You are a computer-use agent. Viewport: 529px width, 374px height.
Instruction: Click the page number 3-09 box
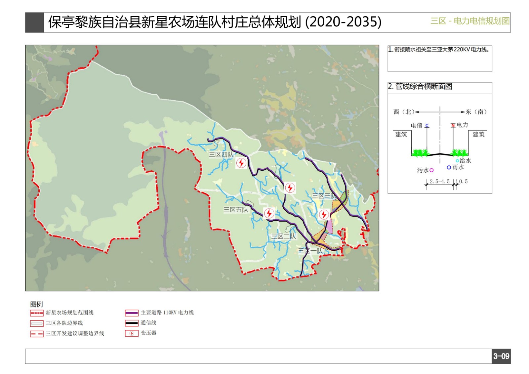point(501,356)
